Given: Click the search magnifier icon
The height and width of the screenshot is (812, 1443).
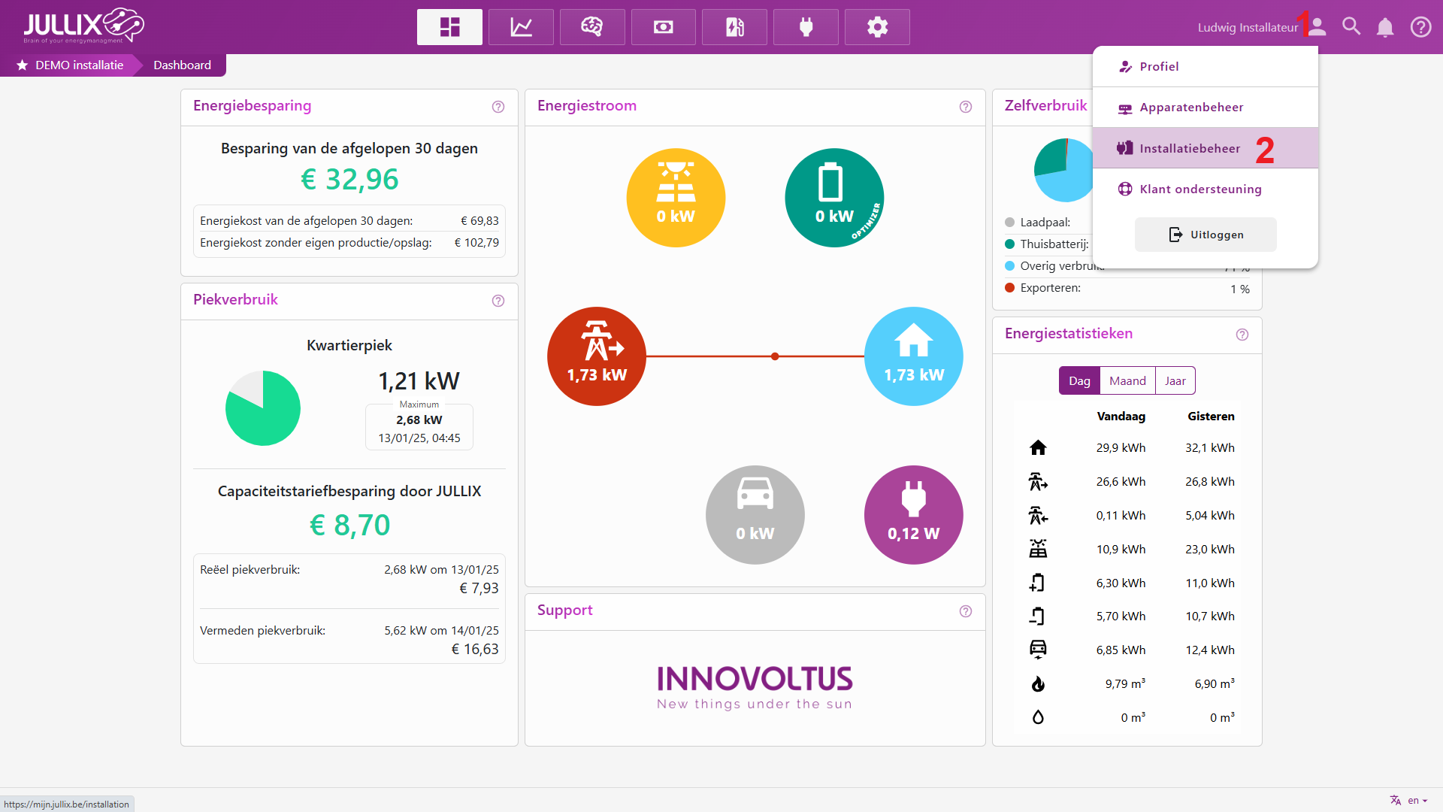Looking at the screenshot, I should tap(1351, 27).
